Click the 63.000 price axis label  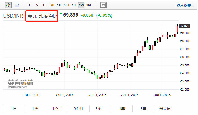click(x=185, y=81)
